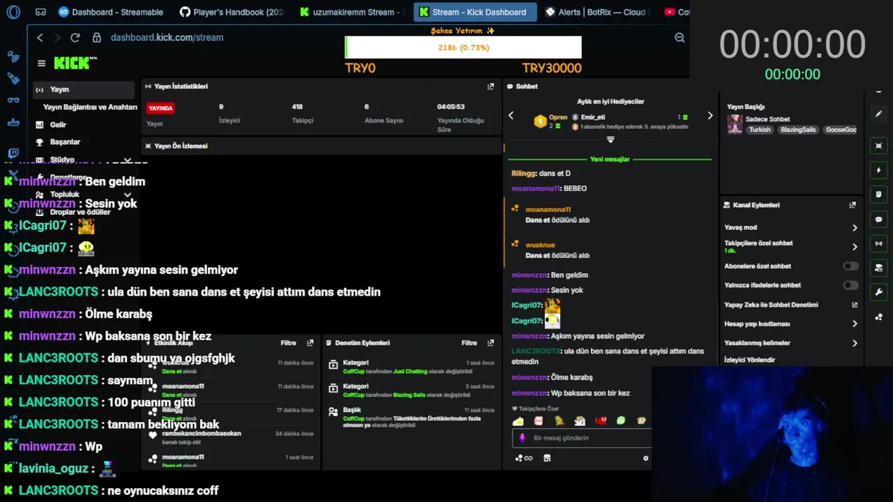Click the stream category thumbnail image
Screen dimensions: 893x502
735,124
